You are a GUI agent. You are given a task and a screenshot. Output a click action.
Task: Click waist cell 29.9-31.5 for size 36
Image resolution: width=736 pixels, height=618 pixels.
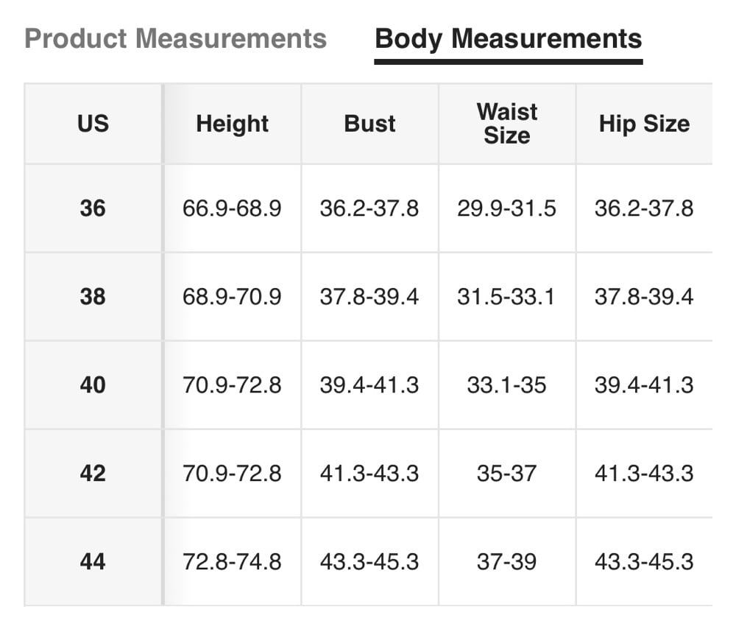click(507, 208)
